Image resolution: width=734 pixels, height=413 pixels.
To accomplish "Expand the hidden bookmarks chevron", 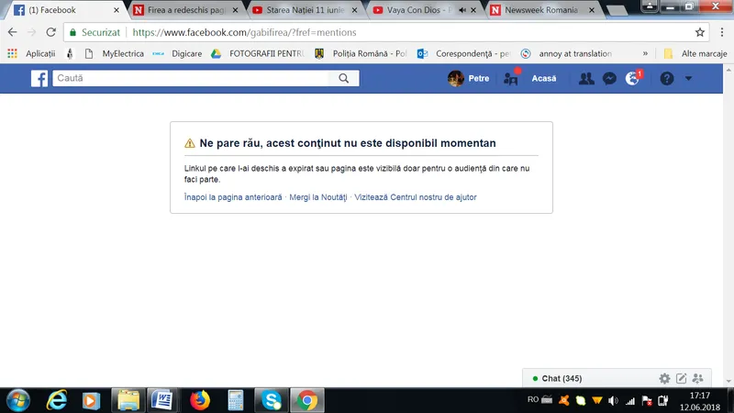I will pyautogui.click(x=645, y=53).
